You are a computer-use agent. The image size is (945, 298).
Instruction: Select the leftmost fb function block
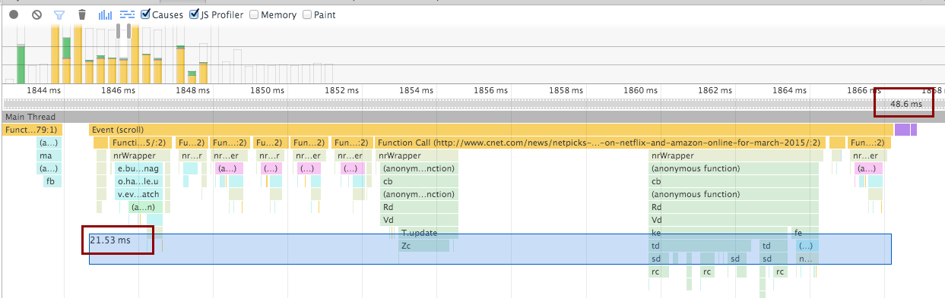point(50,181)
